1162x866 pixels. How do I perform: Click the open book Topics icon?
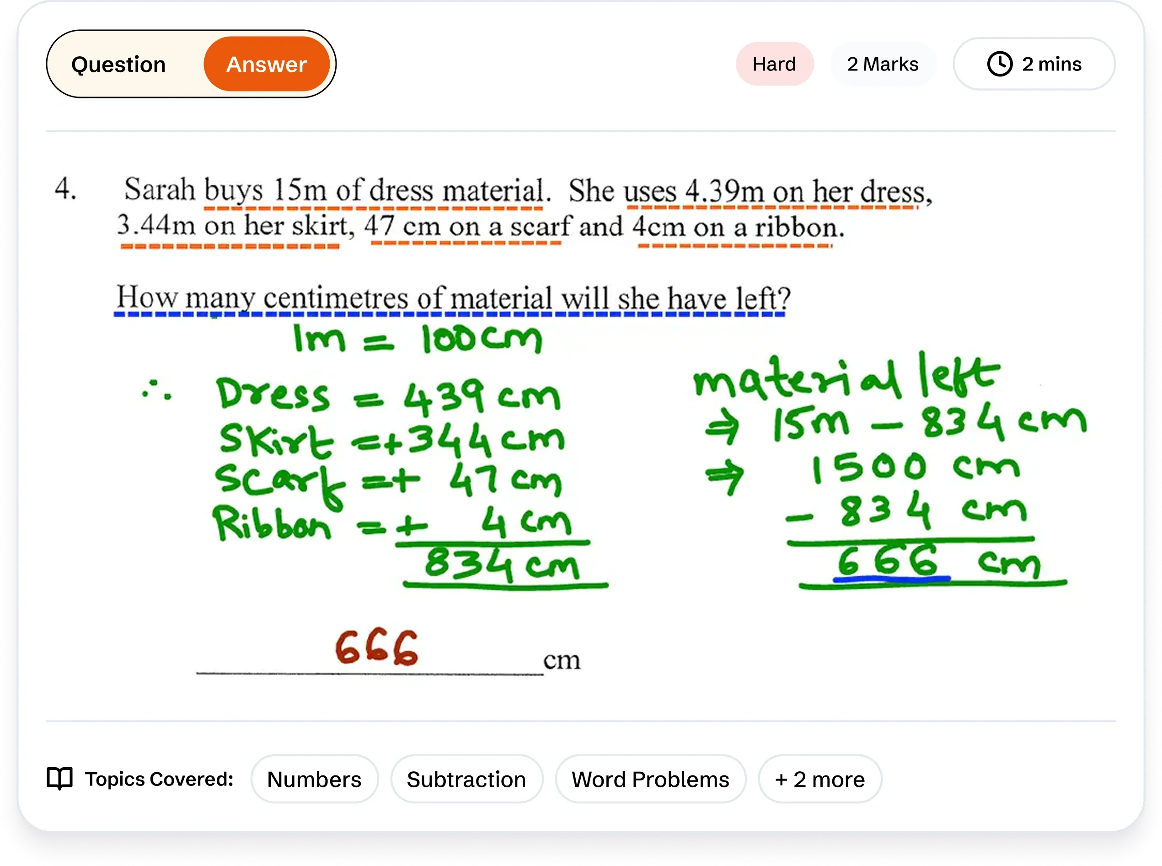point(60,779)
